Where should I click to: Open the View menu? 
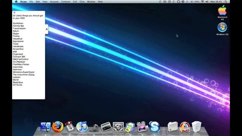point(45,2)
